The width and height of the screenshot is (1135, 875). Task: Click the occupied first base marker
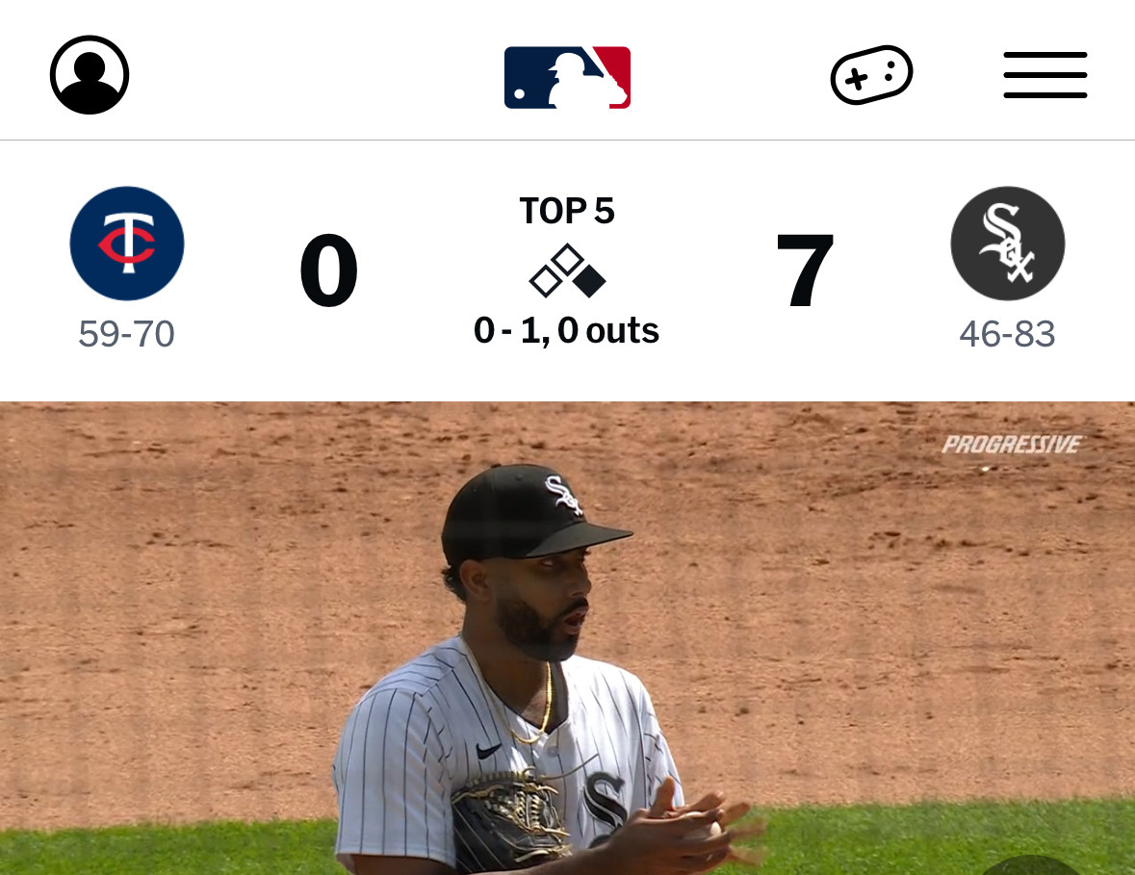click(x=588, y=281)
